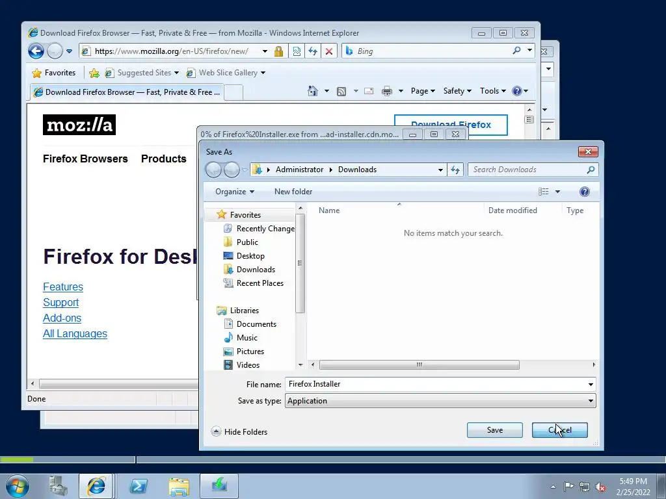Viewport: 666px width, 499px height.
Task: Click the Windows Start orb
Action: pos(18,486)
